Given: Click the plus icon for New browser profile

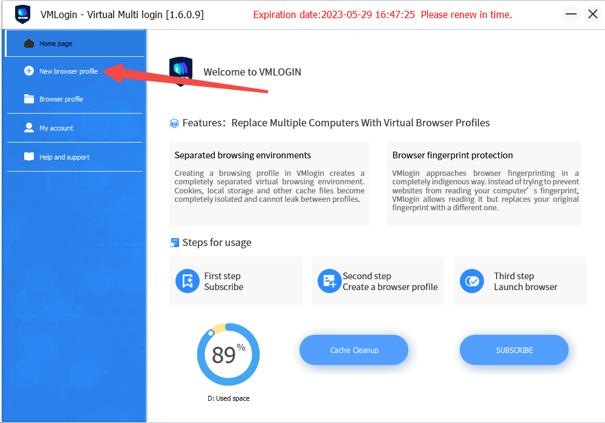Looking at the screenshot, I should (29, 71).
